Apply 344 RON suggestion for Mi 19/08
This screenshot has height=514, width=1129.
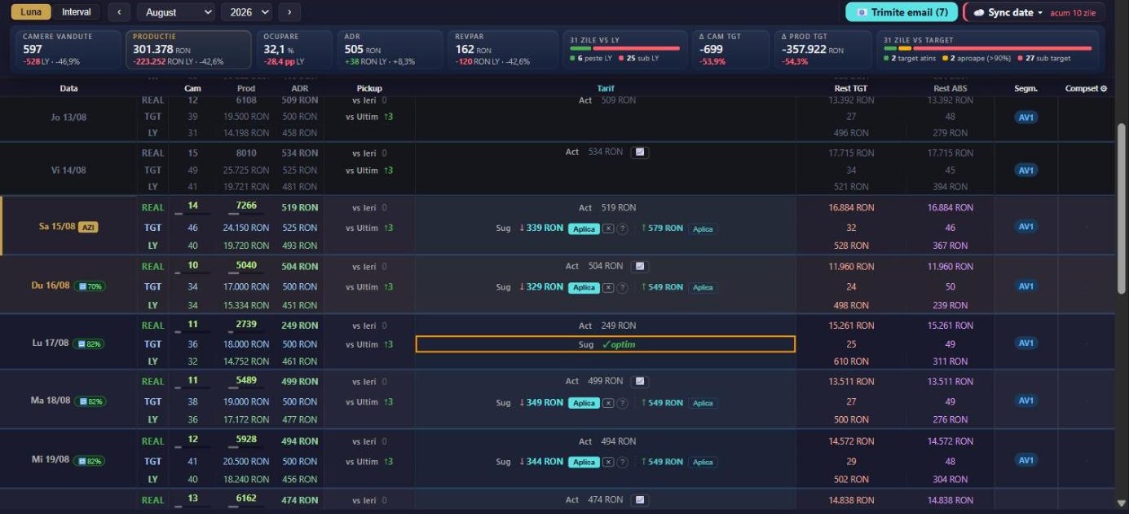point(584,463)
